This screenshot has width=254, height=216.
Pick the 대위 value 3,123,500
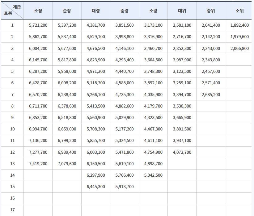182,72
